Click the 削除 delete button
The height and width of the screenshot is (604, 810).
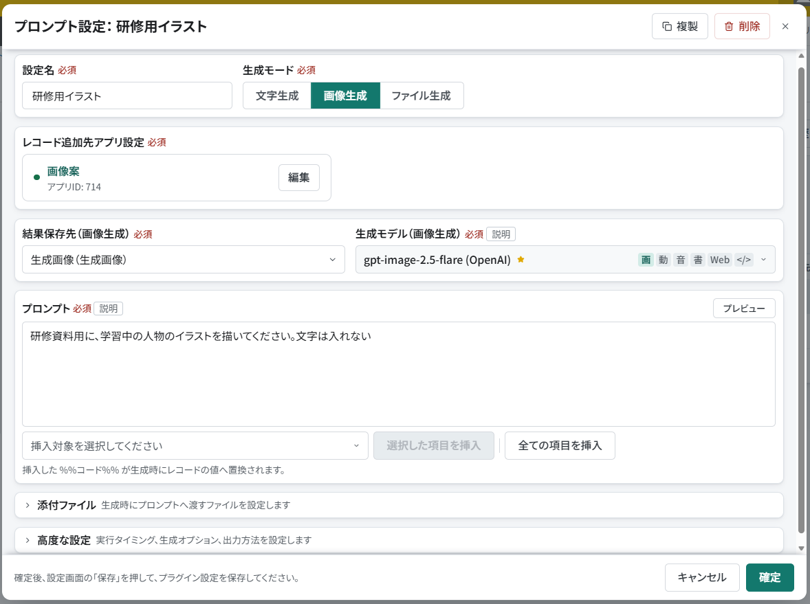tap(742, 26)
